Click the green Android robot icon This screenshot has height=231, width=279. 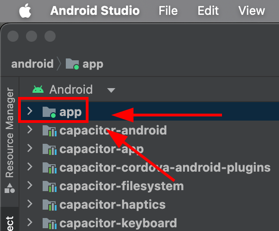[38, 89]
